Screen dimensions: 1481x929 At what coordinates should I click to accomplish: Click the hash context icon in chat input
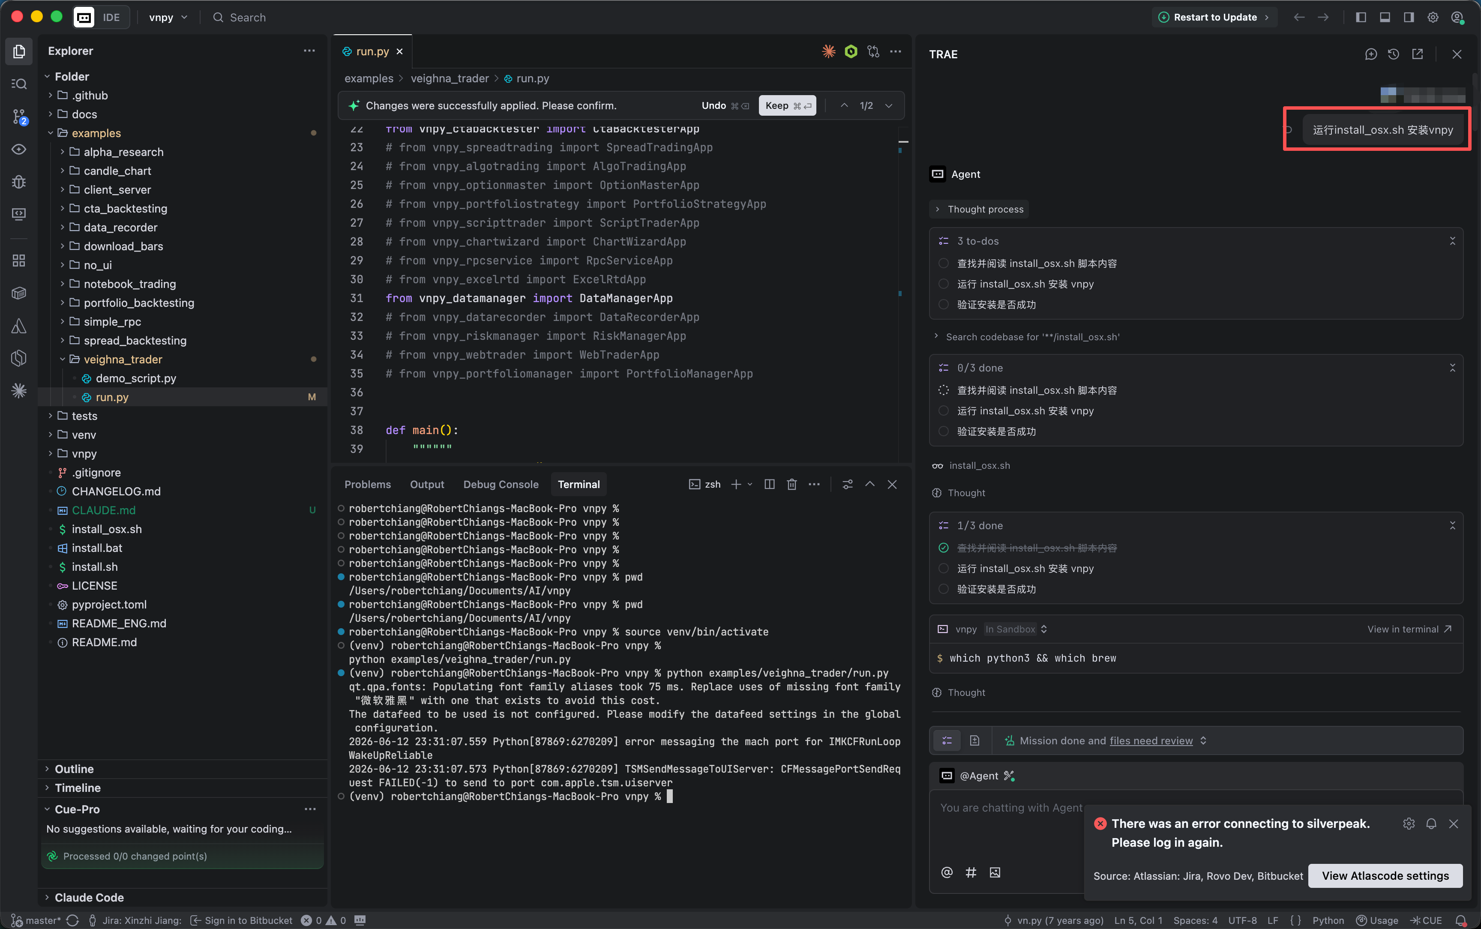(x=971, y=872)
